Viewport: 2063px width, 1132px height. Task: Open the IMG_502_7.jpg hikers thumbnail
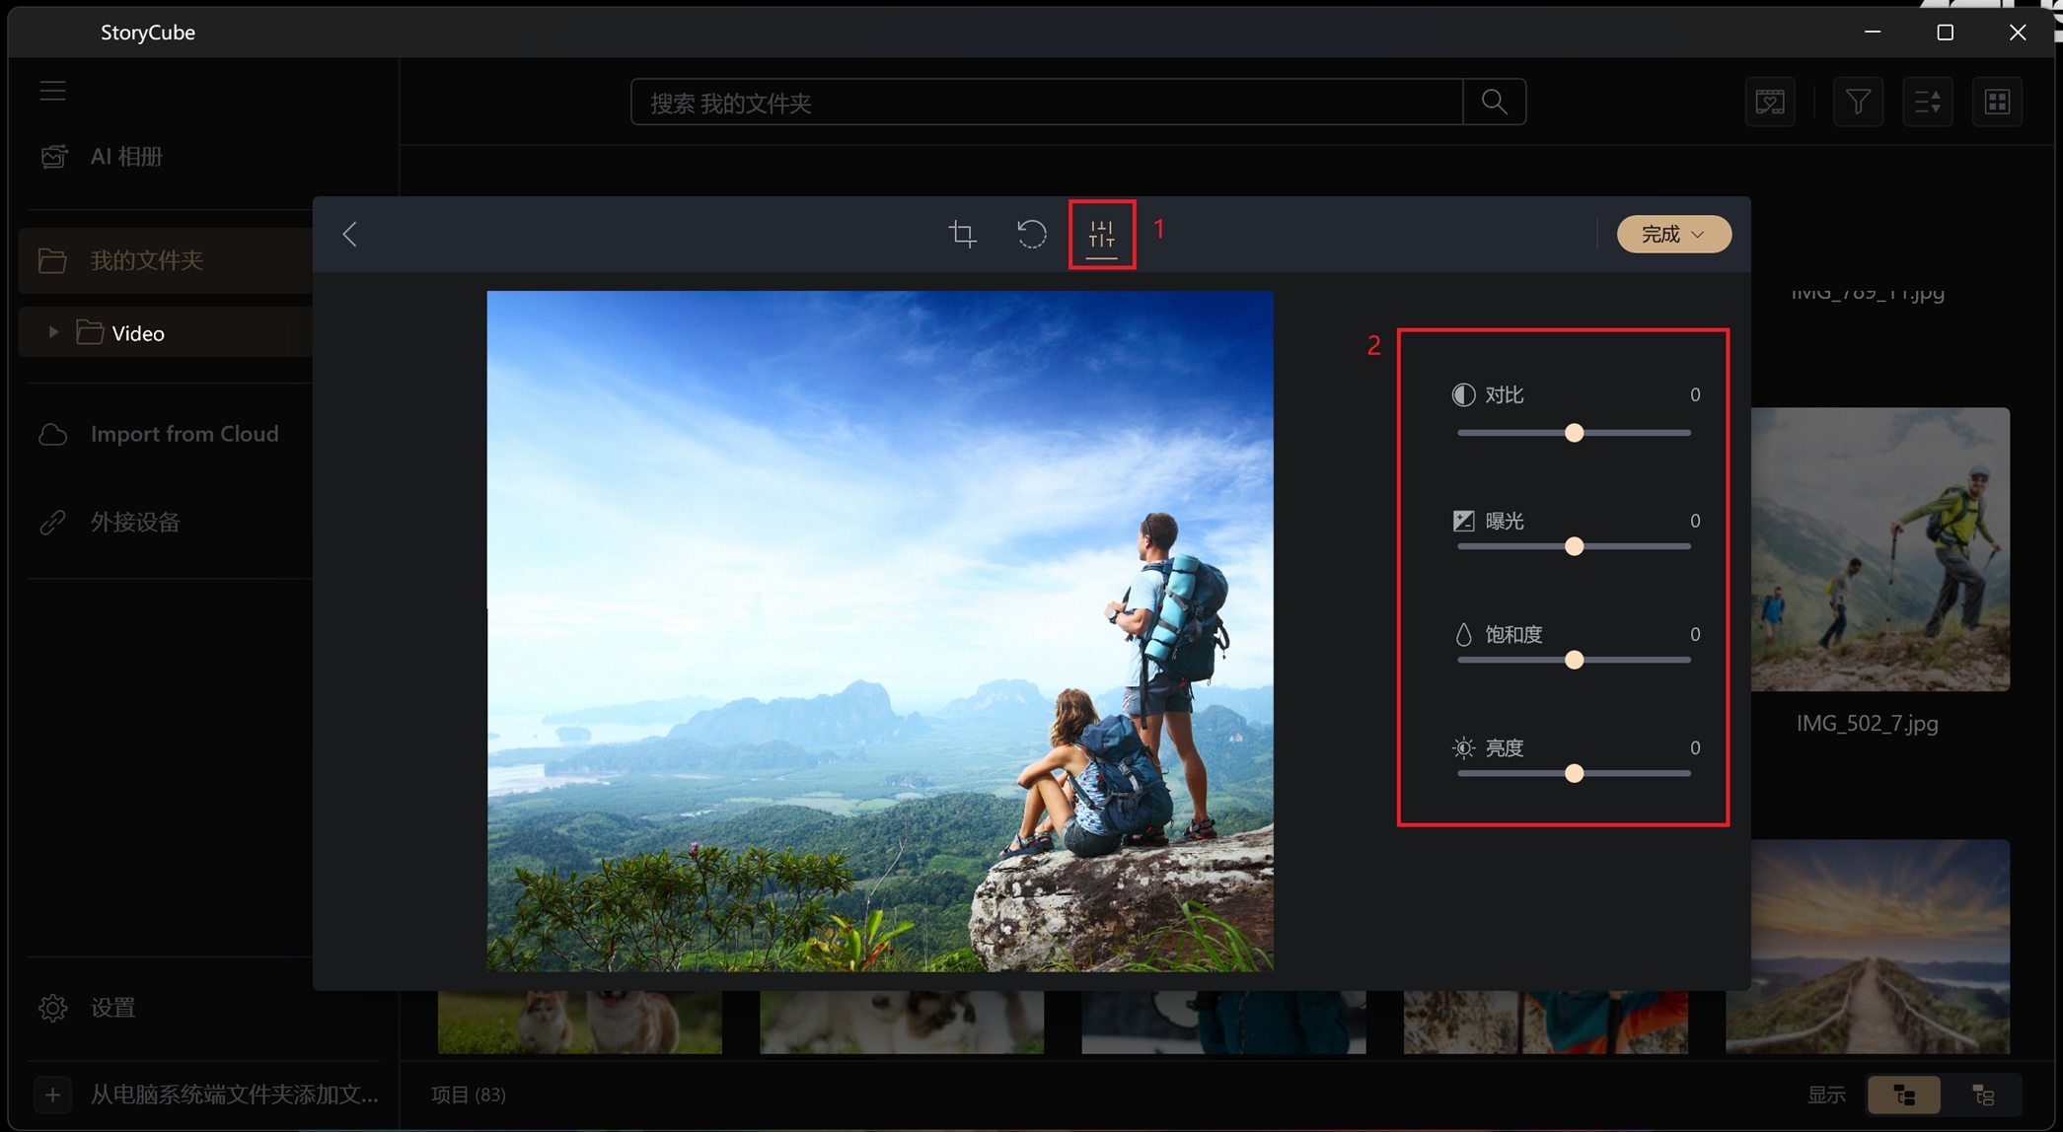[1879, 549]
